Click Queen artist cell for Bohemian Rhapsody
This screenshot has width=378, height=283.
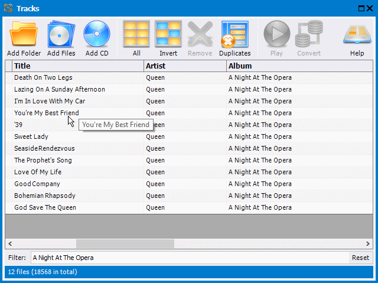tap(185, 196)
